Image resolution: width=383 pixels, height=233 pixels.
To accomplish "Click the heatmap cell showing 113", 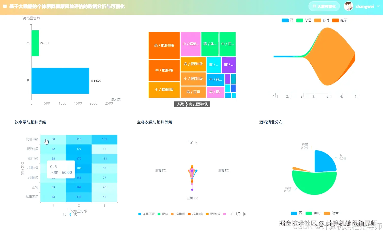I will click(x=79, y=139).
